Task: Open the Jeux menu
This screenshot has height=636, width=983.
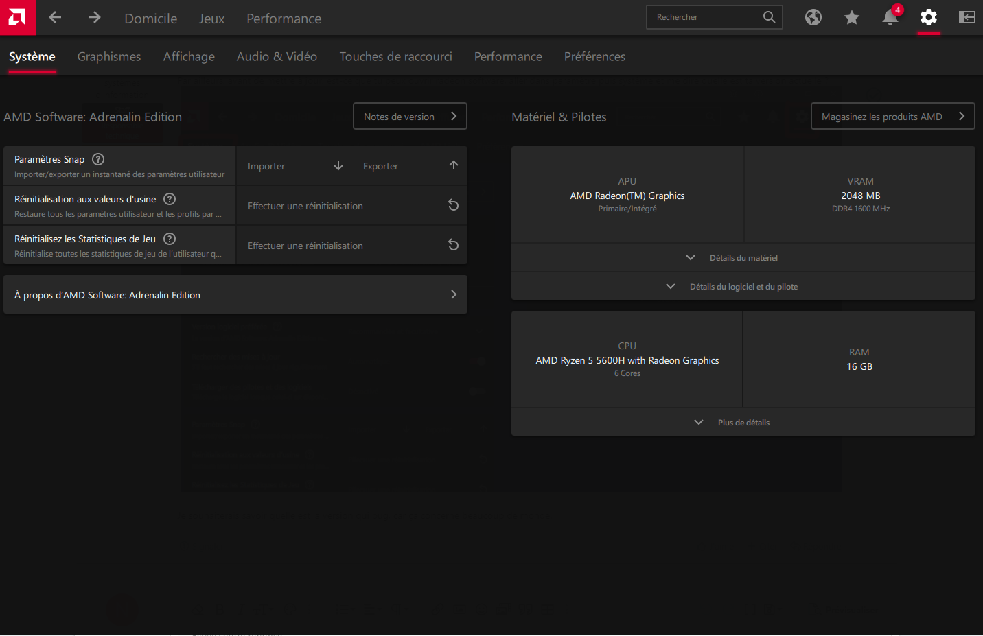Action: pos(211,19)
